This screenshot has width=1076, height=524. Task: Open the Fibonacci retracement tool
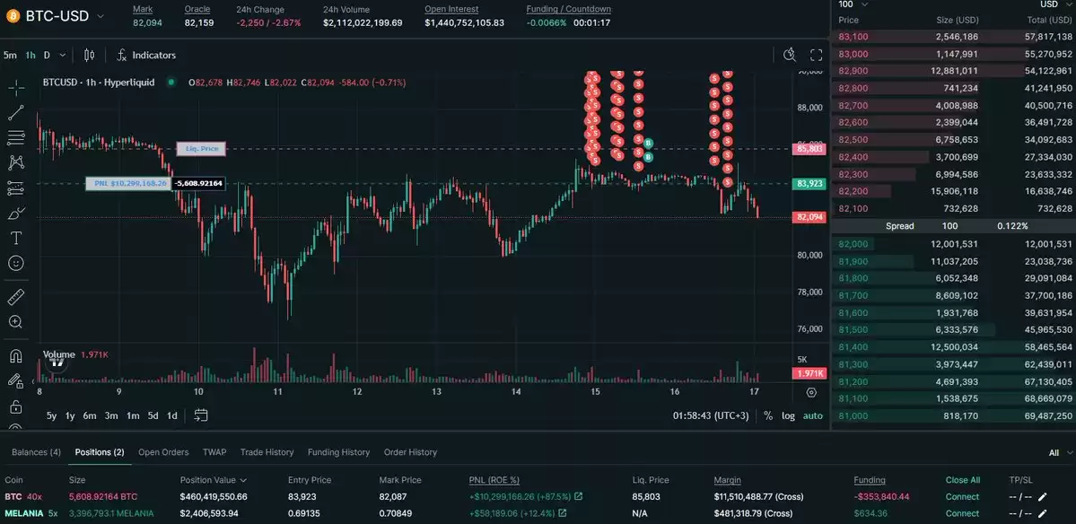[x=16, y=137]
